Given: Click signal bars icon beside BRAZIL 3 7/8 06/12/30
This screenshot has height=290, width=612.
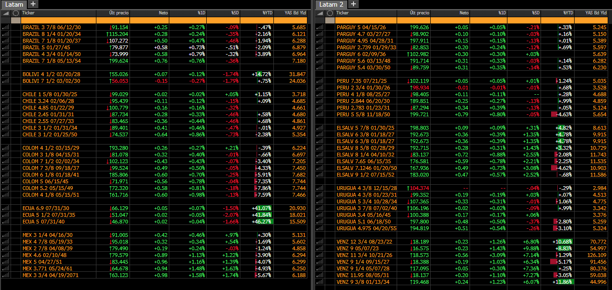Looking at the screenshot, I should tap(6, 27).
